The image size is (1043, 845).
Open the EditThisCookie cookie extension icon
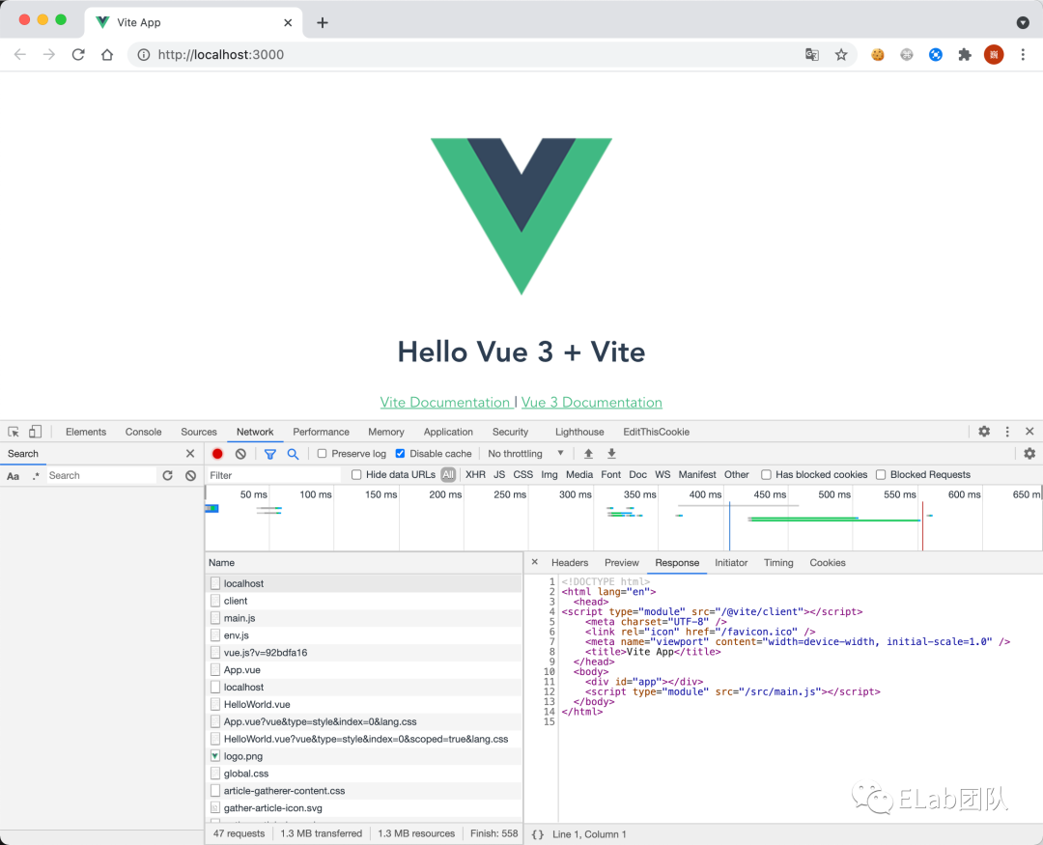point(878,54)
